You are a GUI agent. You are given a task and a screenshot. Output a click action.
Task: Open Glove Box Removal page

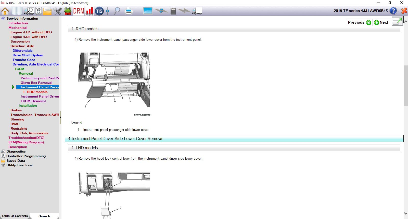(x=36, y=83)
